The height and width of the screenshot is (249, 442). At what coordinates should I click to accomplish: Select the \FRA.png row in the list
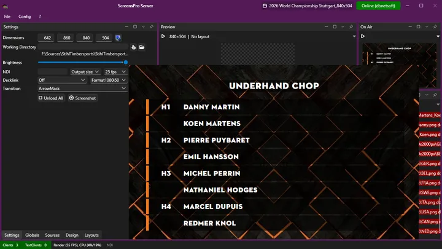[x=430, y=183]
